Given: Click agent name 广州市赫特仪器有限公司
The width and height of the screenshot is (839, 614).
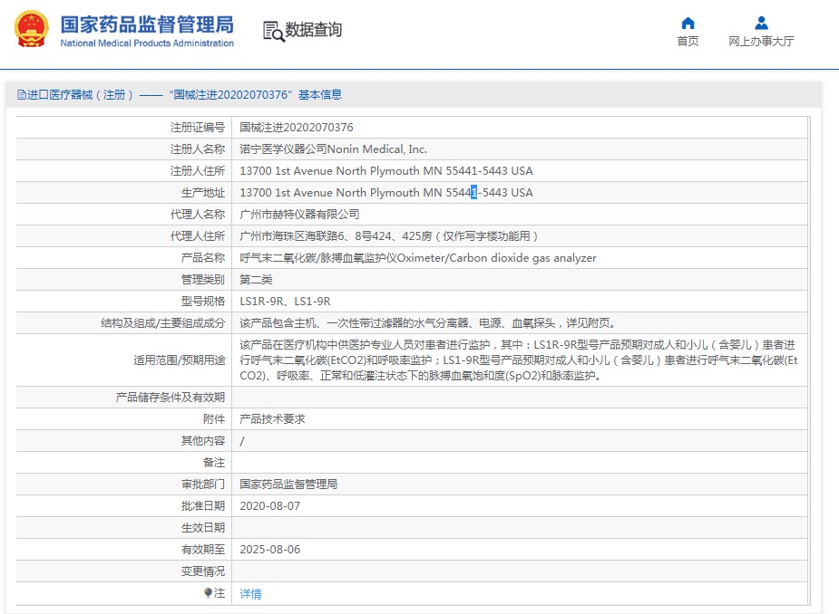Looking at the screenshot, I should pyautogui.click(x=299, y=215).
